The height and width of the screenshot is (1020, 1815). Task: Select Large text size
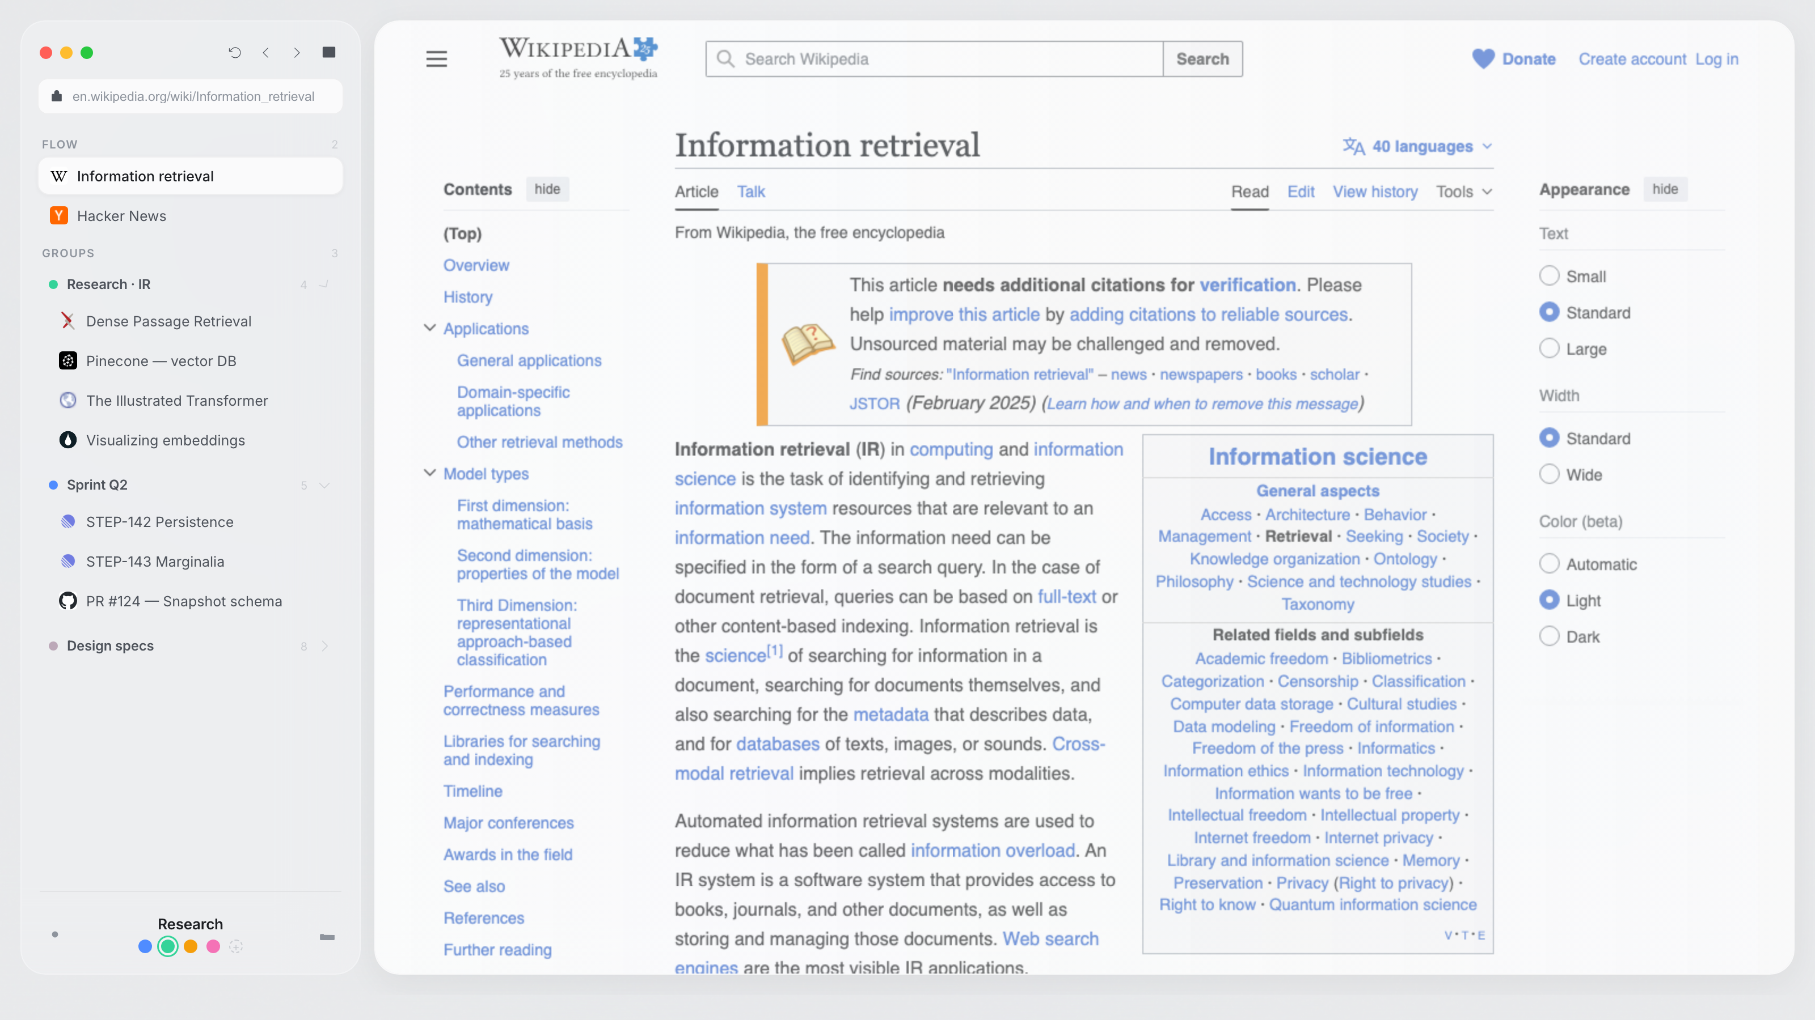pyautogui.click(x=1548, y=348)
